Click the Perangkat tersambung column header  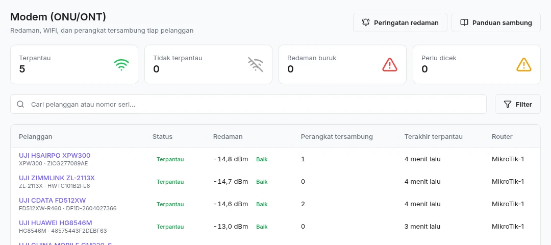point(337,136)
